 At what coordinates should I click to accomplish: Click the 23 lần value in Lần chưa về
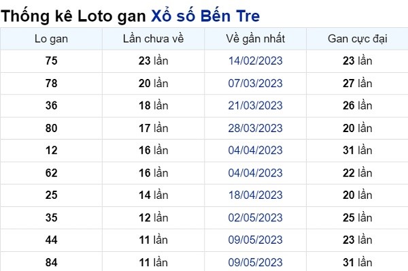tap(153, 61)
